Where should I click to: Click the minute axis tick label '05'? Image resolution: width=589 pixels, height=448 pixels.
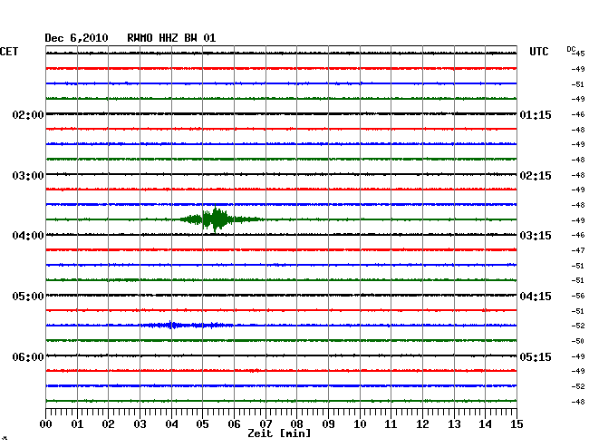(202, 424)
